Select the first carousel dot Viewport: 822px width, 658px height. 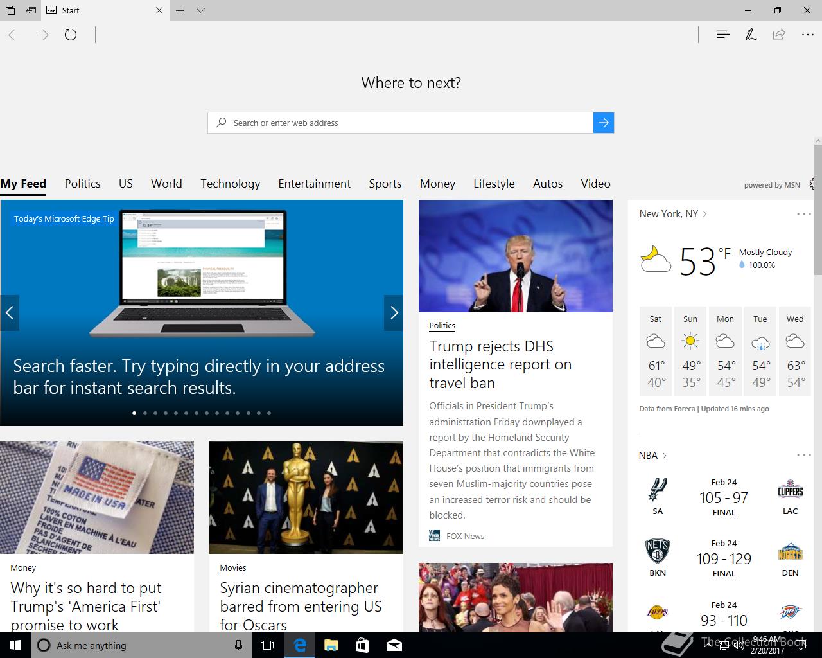pyautogui.click(x=134, y=413)
